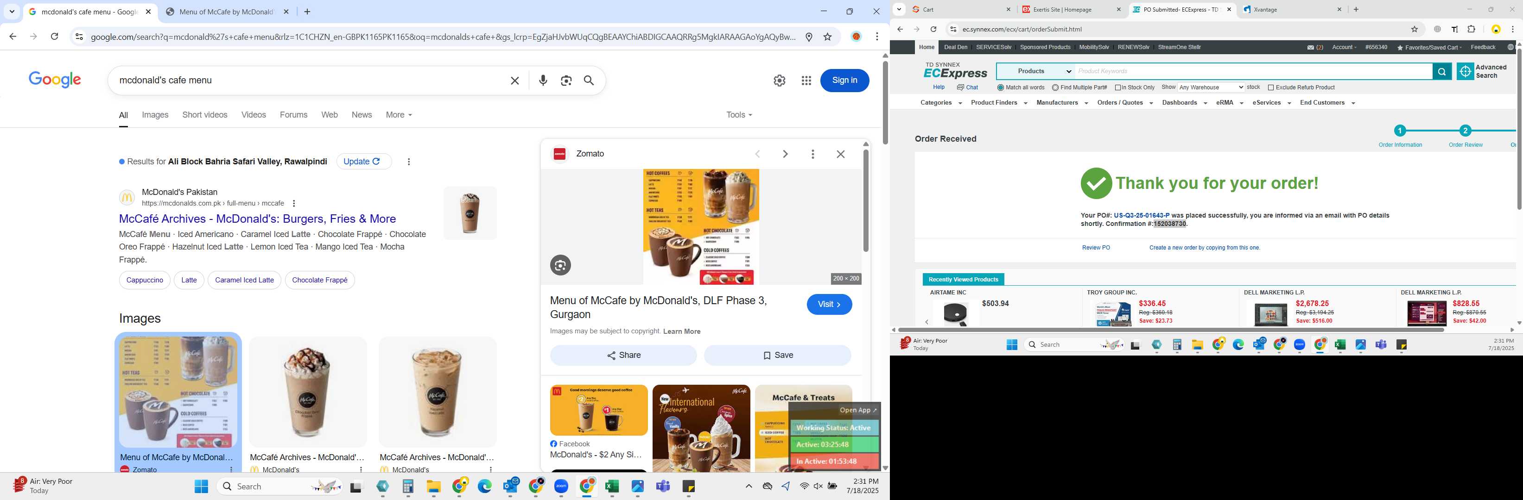1523x500 pixels.
Task: Close the Zomato image preview panel
Action: (x=840, y=154)
